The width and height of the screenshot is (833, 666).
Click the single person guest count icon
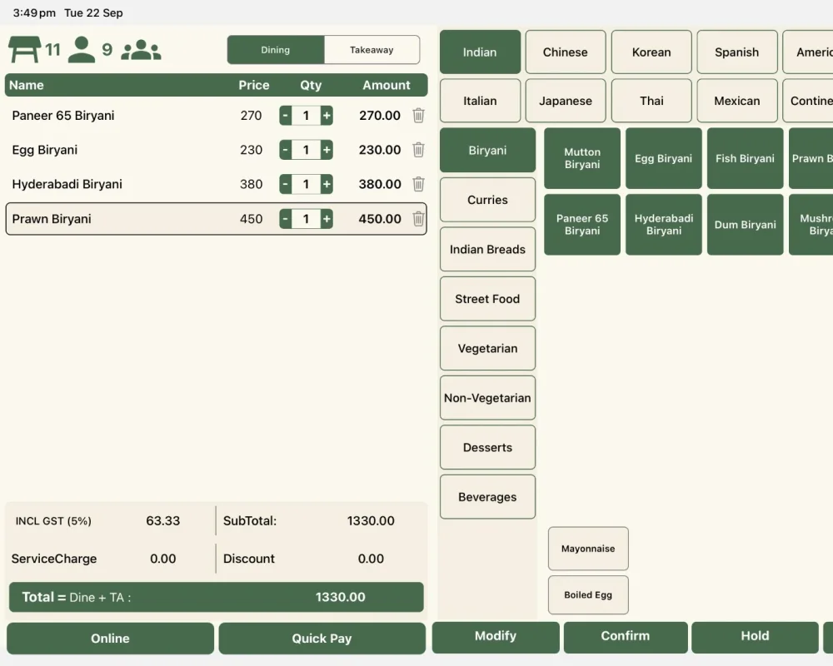(82, 49)
